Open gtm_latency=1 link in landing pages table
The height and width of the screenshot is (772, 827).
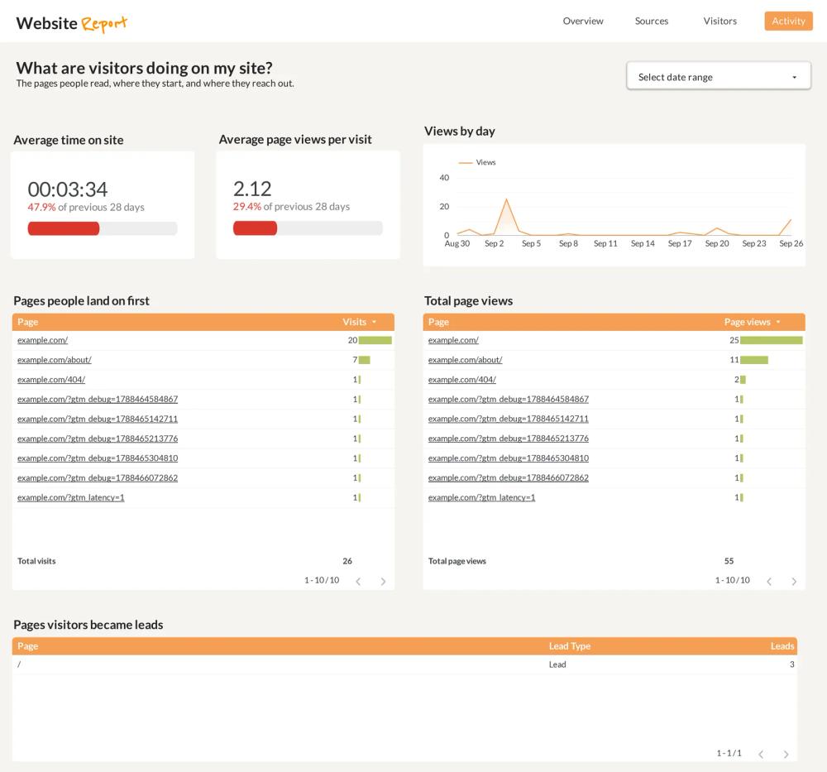pyautogui.click(x=70, y=497)
